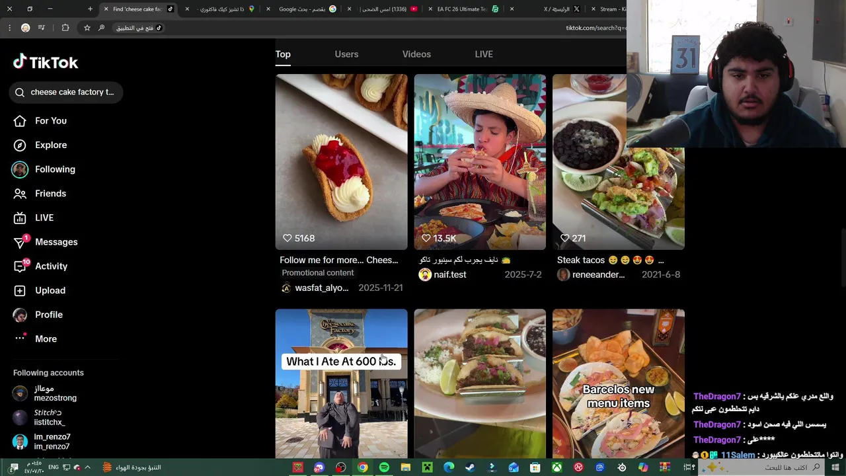The height and width of the screenshot is (476, 846).
Task: Open the Profile page
Action: (x=49, y=315)
